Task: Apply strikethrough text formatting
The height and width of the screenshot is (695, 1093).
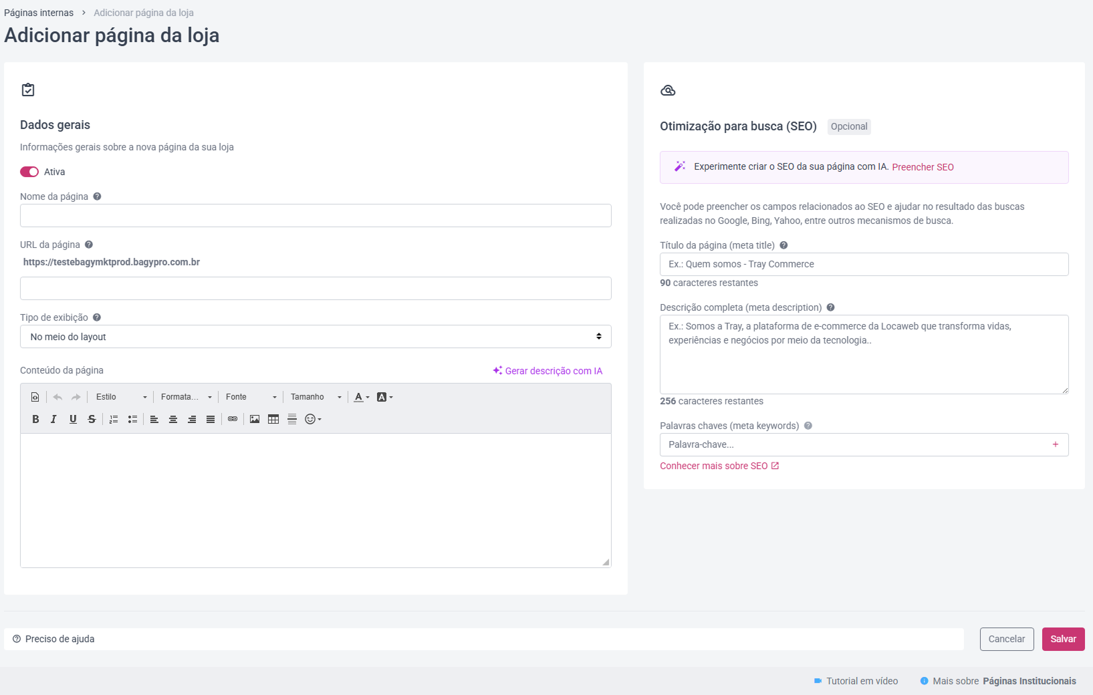Action: (92, 419)
